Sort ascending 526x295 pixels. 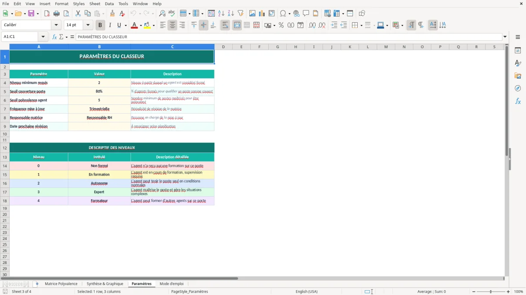[221, 14]
